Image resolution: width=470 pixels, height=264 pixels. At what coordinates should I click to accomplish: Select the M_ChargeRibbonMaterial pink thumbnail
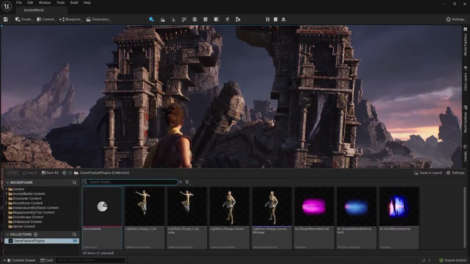(x=314, y=207)
